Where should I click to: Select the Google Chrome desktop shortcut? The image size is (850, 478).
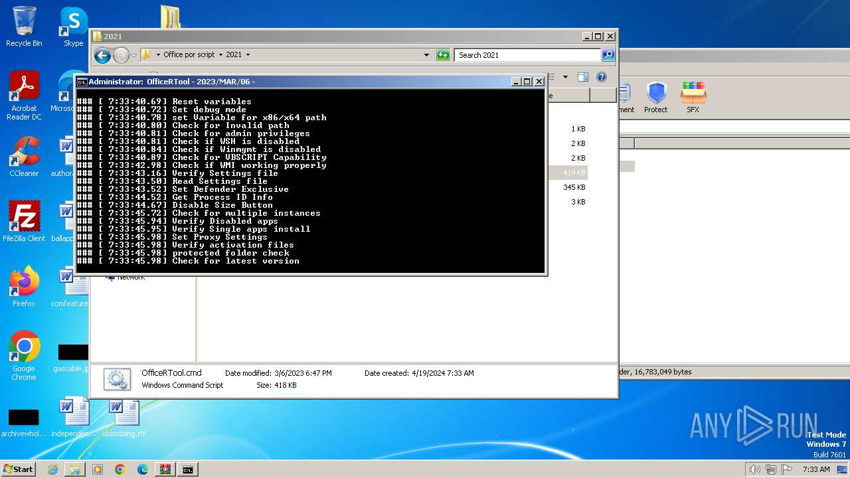24,357
